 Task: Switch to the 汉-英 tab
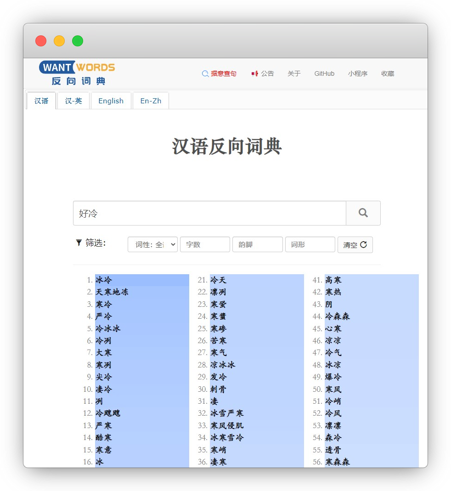pos(73,101)
